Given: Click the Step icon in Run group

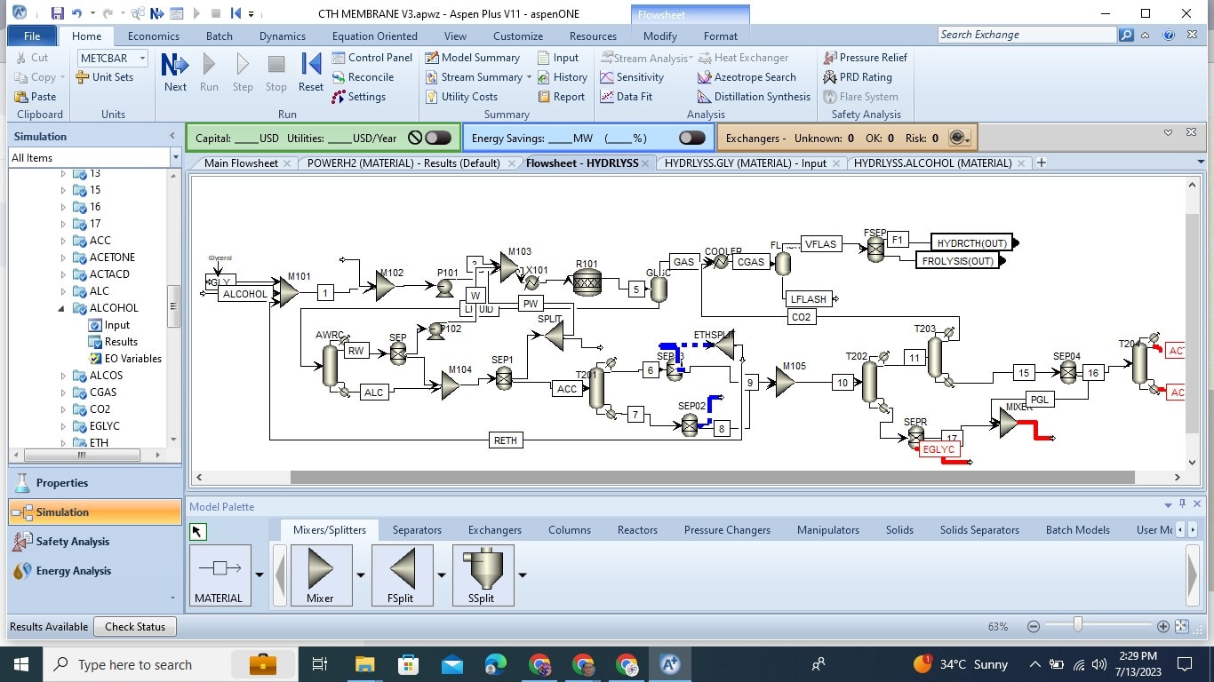Looking at the screenshot, I should click(x=243, y=64).
